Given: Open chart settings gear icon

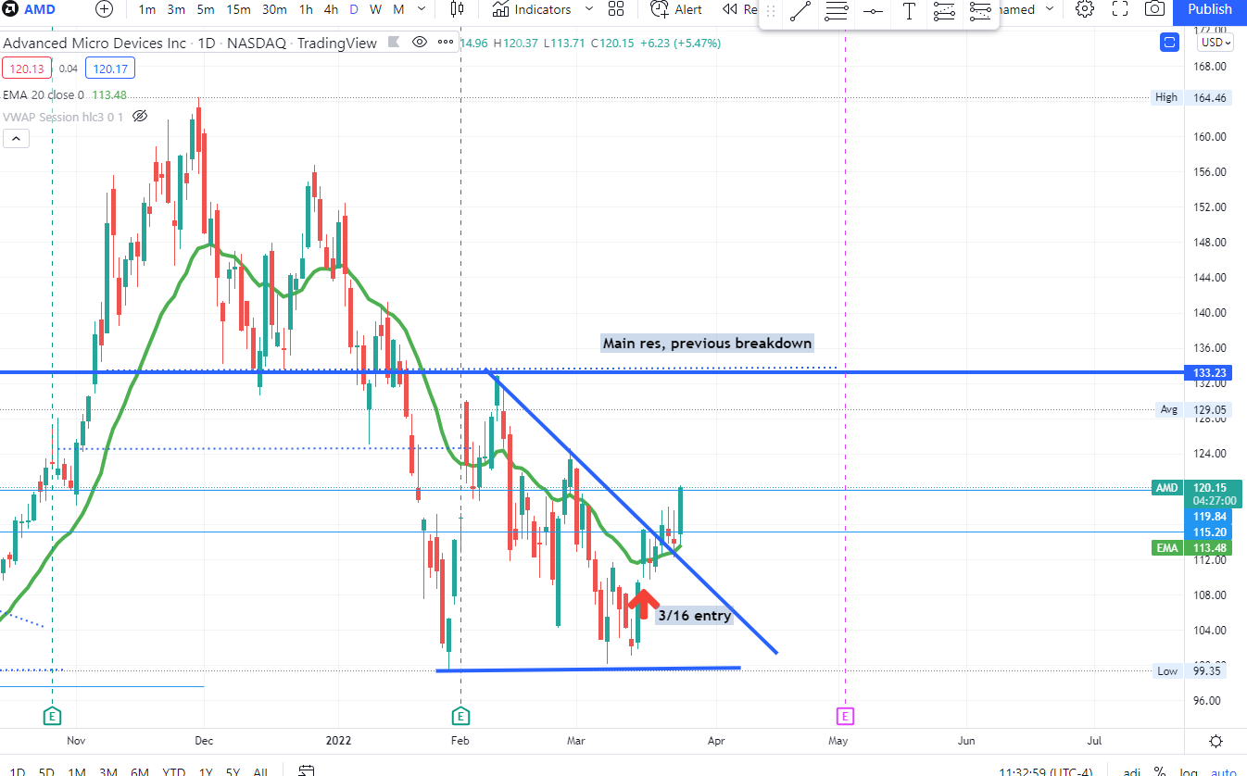Looking at the screenshot, I should pyautogui.click(x=1084, y=9).
